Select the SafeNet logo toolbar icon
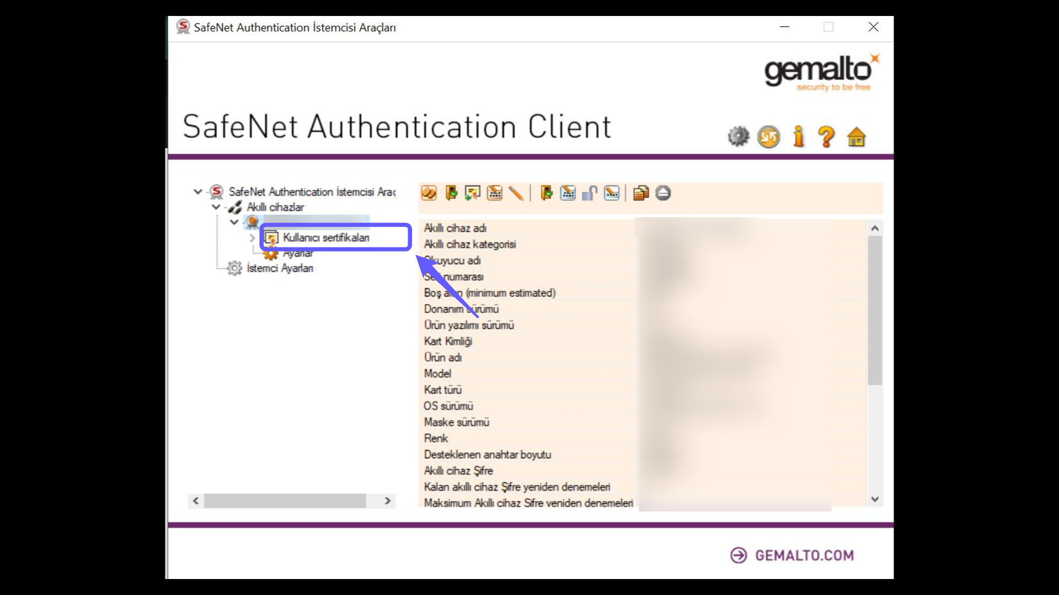This screenshot has width=1059, height=595. pyautogui.click(x=429, y=193)
